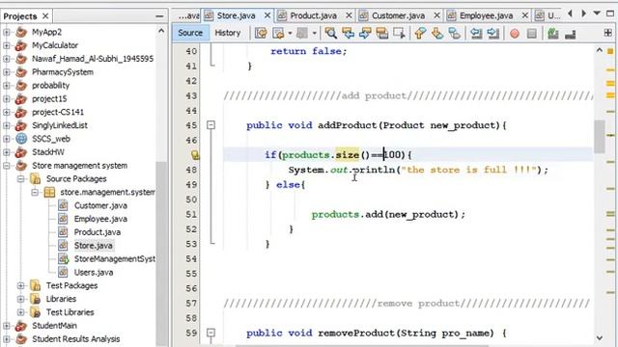The image size is (618, 347).
Task: Shift Line Left icon
Action: [x=476, y=34]
